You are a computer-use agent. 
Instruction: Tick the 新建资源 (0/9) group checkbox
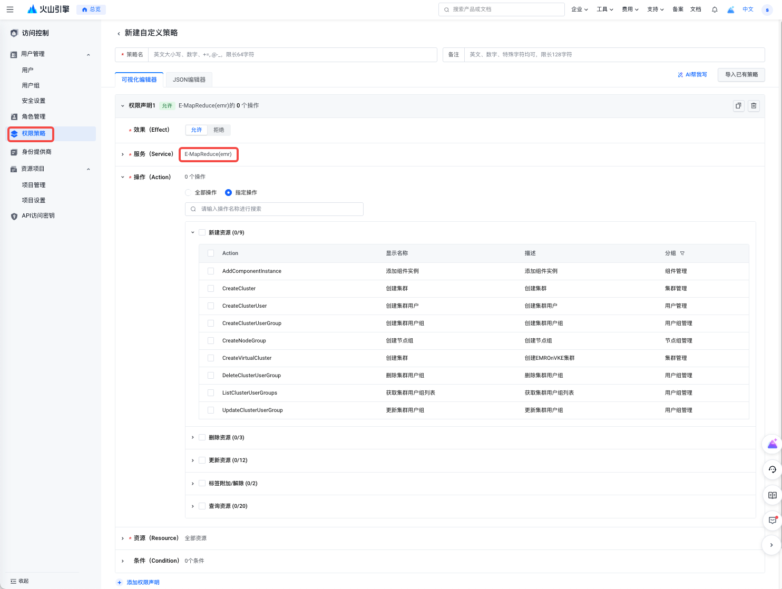202,232
